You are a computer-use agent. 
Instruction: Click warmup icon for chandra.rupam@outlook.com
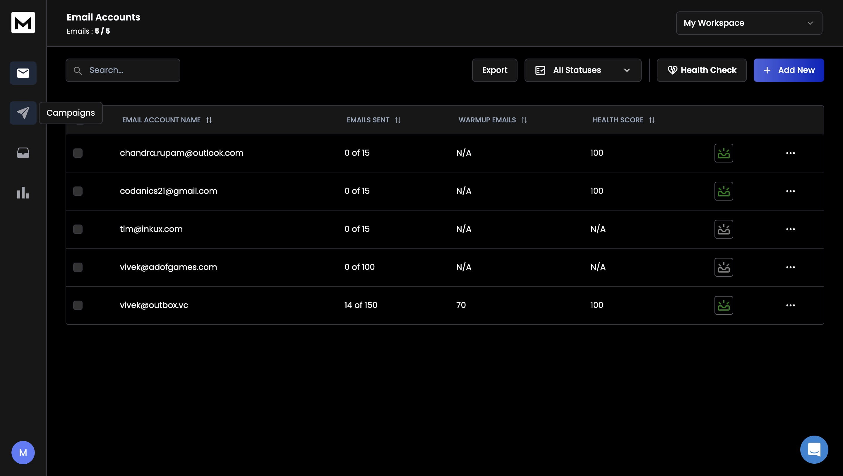click(x=724, y=153)
